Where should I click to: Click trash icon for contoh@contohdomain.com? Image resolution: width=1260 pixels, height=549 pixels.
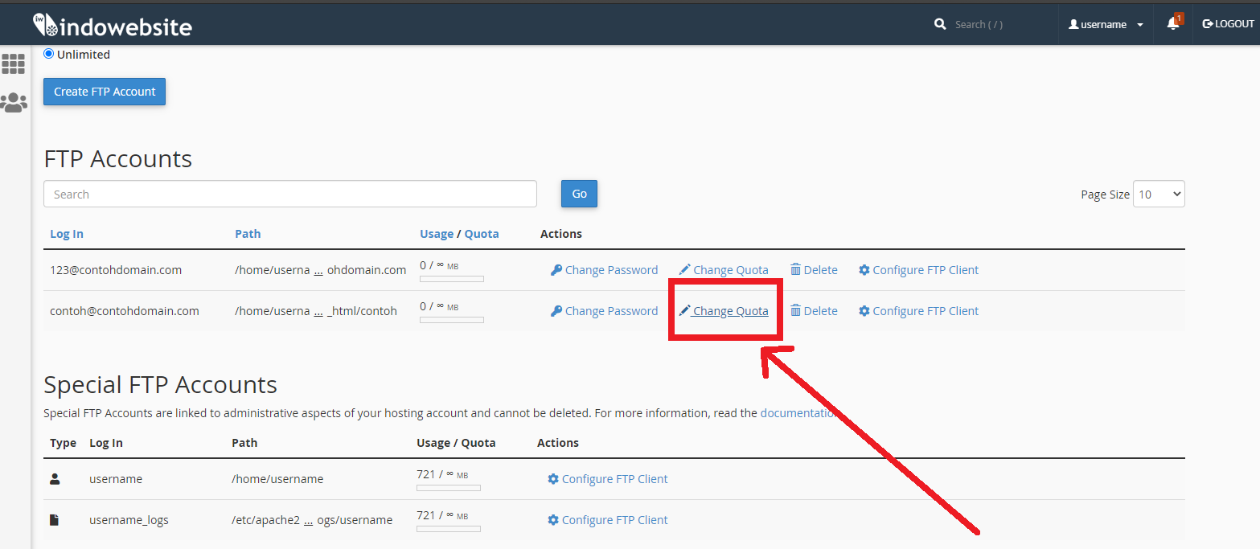[795, 311]
